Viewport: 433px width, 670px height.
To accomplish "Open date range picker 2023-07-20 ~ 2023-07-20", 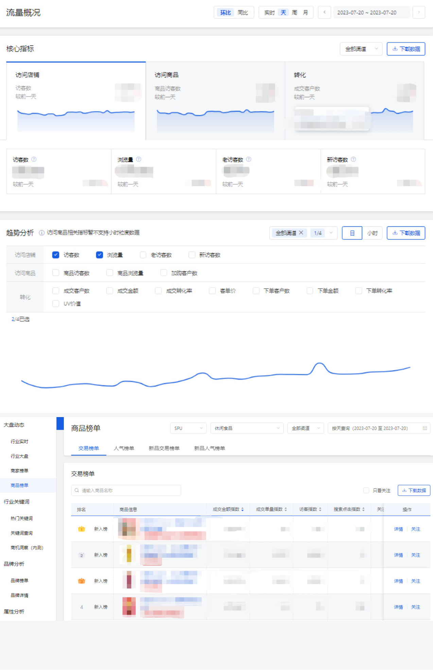I will pos(371,12).
